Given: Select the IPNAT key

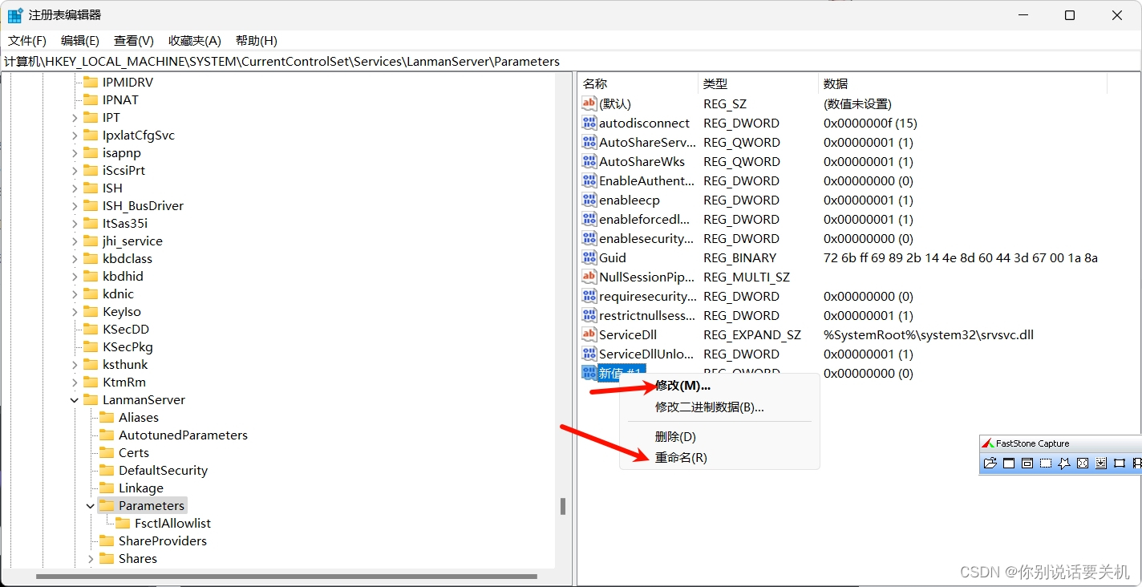Looking at the screenshot, I should click(x=120, y=99).
